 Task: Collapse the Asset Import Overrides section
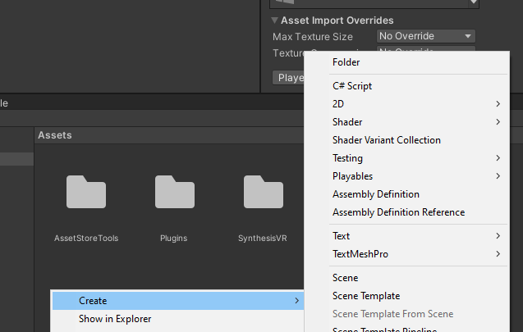click(274, 20)
